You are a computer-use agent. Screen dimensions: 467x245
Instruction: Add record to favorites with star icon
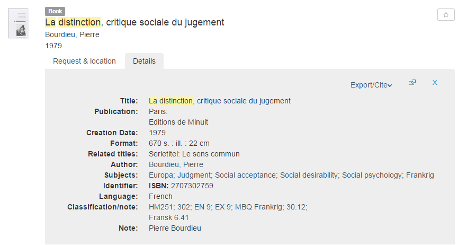click(x=445, y=15)
